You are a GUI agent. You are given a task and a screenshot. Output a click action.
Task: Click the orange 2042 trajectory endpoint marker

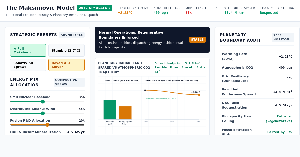199,95
